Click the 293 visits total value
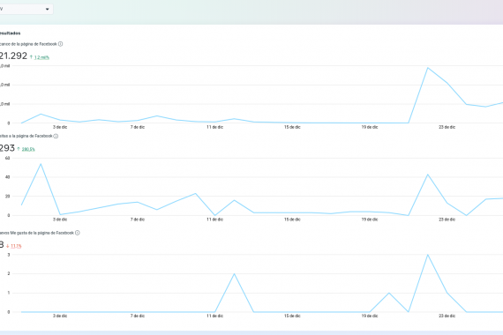 point(7,148)
